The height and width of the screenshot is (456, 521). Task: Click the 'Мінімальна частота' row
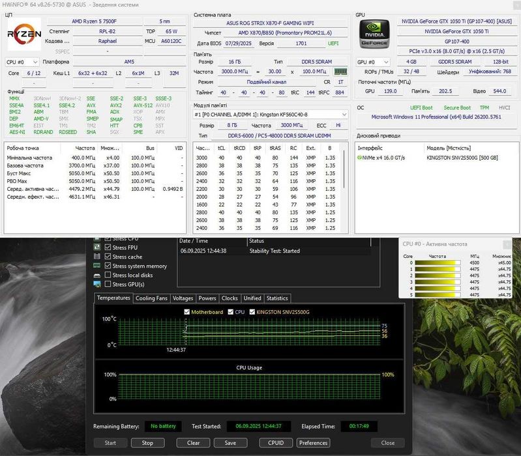[95, 158]
